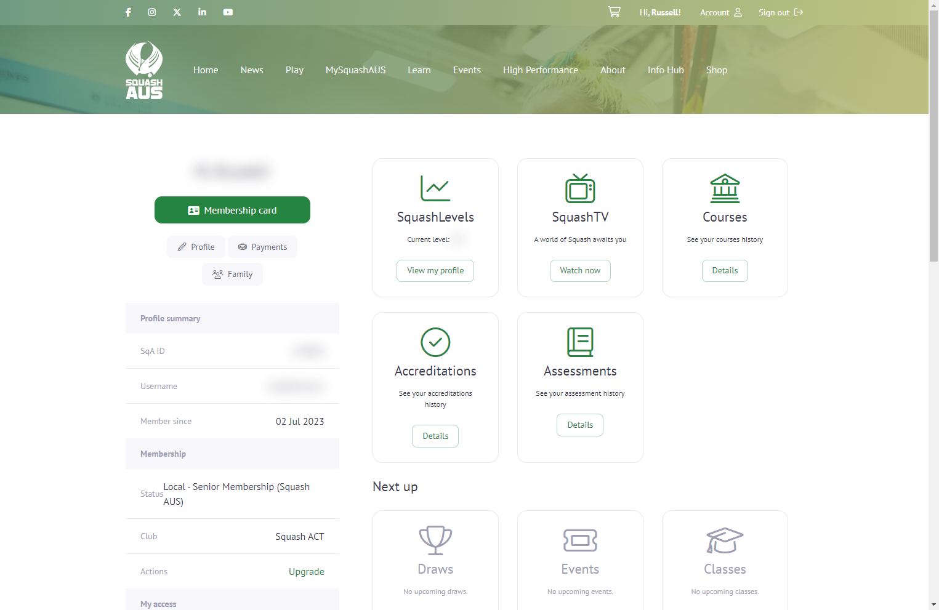Click View my profile button
939x610 pixels.
tap(435, 271)
